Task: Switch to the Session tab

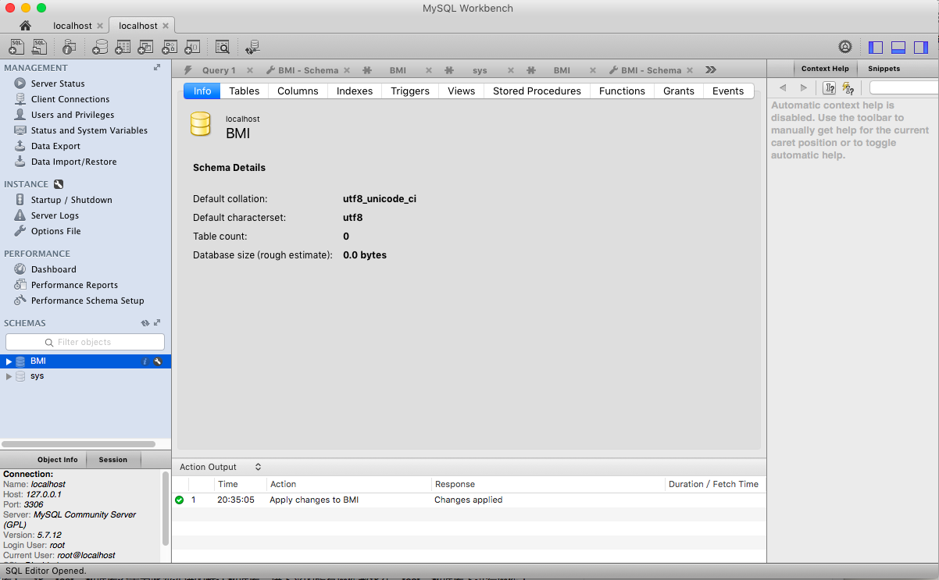Action: 113,460
